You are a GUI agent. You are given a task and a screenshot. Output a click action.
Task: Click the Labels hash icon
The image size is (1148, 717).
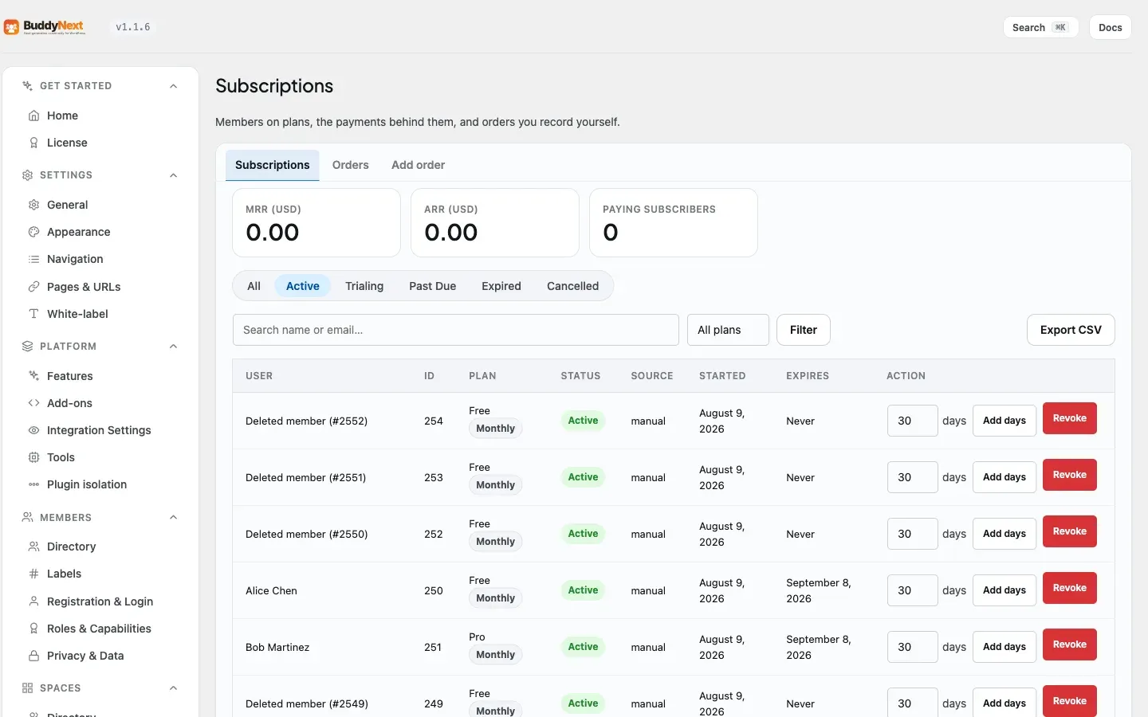pyautogui.click(x=33, y=574)
